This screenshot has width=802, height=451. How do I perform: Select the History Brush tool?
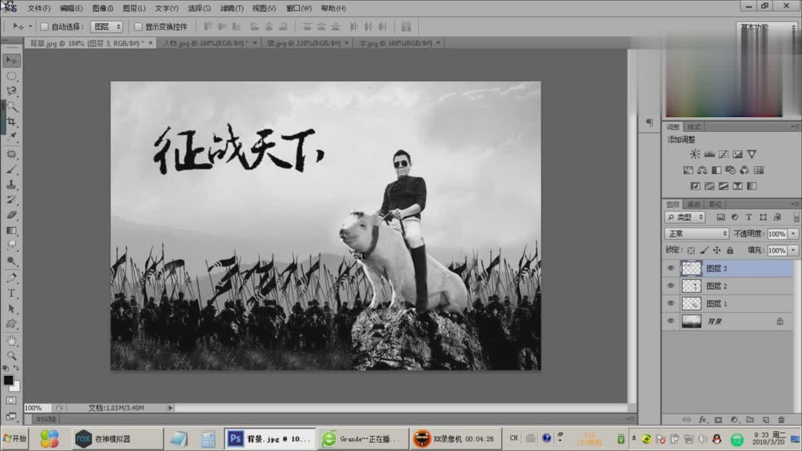(x=11, y=200)
